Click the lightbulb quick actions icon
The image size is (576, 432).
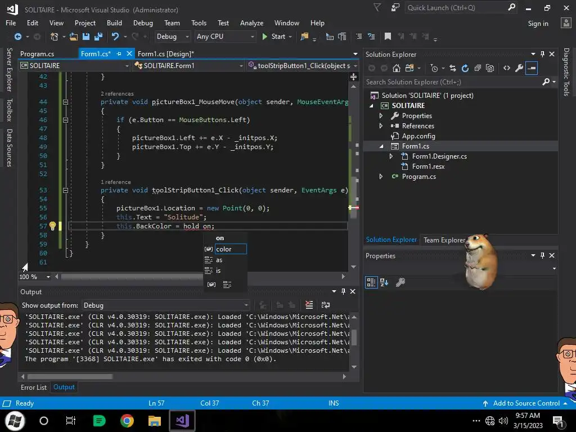[x=52, y=226]
